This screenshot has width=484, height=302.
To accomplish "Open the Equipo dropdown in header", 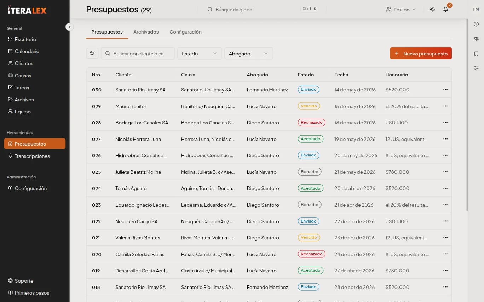I will point(401,10).
